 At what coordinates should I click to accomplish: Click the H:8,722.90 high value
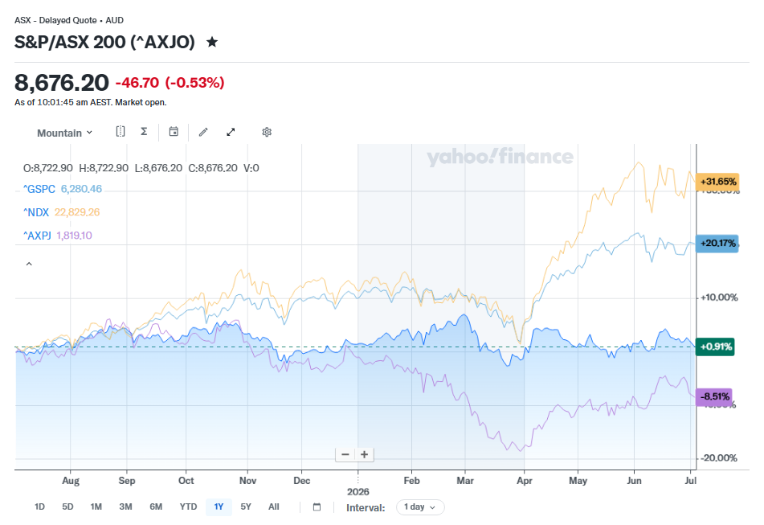click(104, 168)
